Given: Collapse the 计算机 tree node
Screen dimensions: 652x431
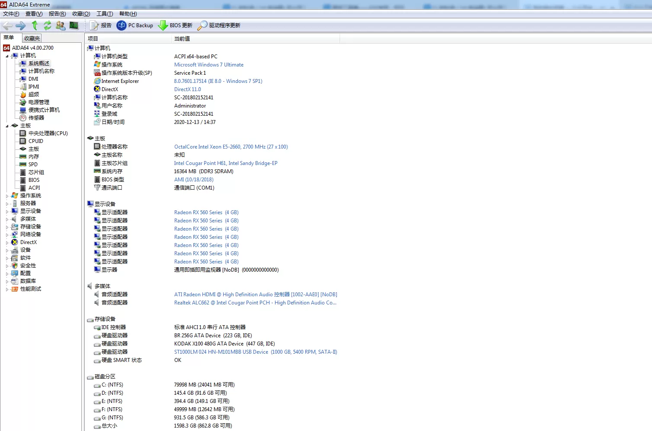Looking at the screenshot, I should tap(7, 56).
